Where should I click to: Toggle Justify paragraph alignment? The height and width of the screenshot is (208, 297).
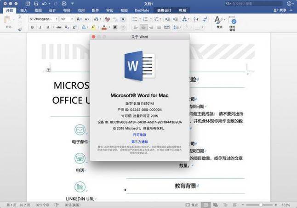[x=159, y=27]
